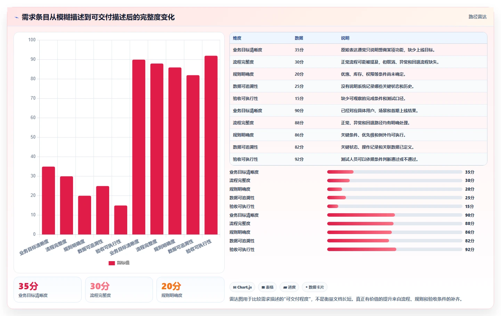The width and height of the screenshot is (501, 316).
Task: Click the progress bar showing 15分
Action: click(x=395, y=206)
